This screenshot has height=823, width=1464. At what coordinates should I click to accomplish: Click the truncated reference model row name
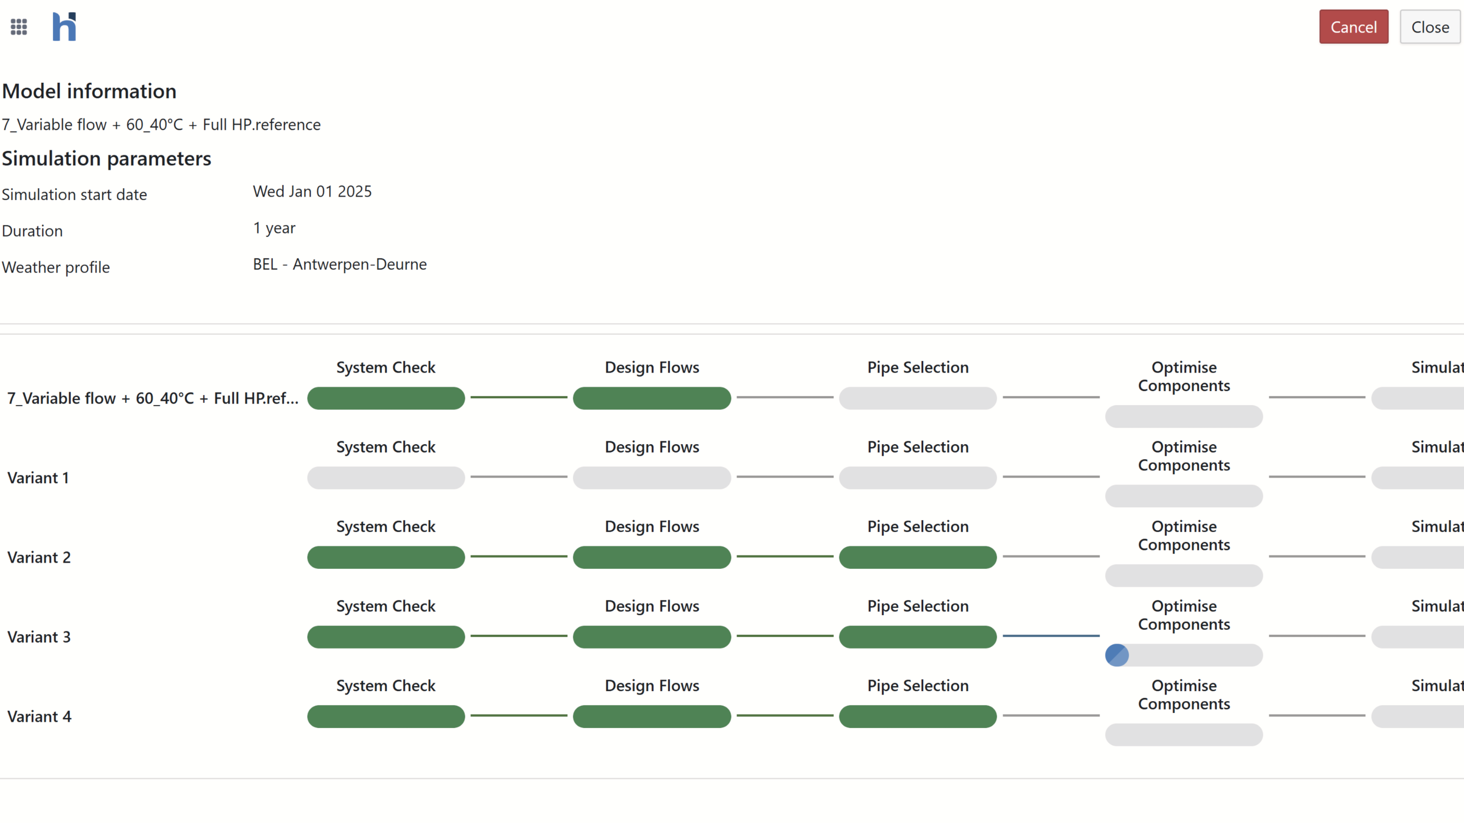click(x=152, y=398)
